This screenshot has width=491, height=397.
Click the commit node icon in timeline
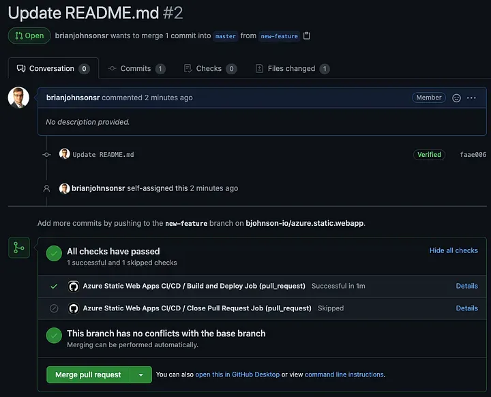[x=46, y=154]
